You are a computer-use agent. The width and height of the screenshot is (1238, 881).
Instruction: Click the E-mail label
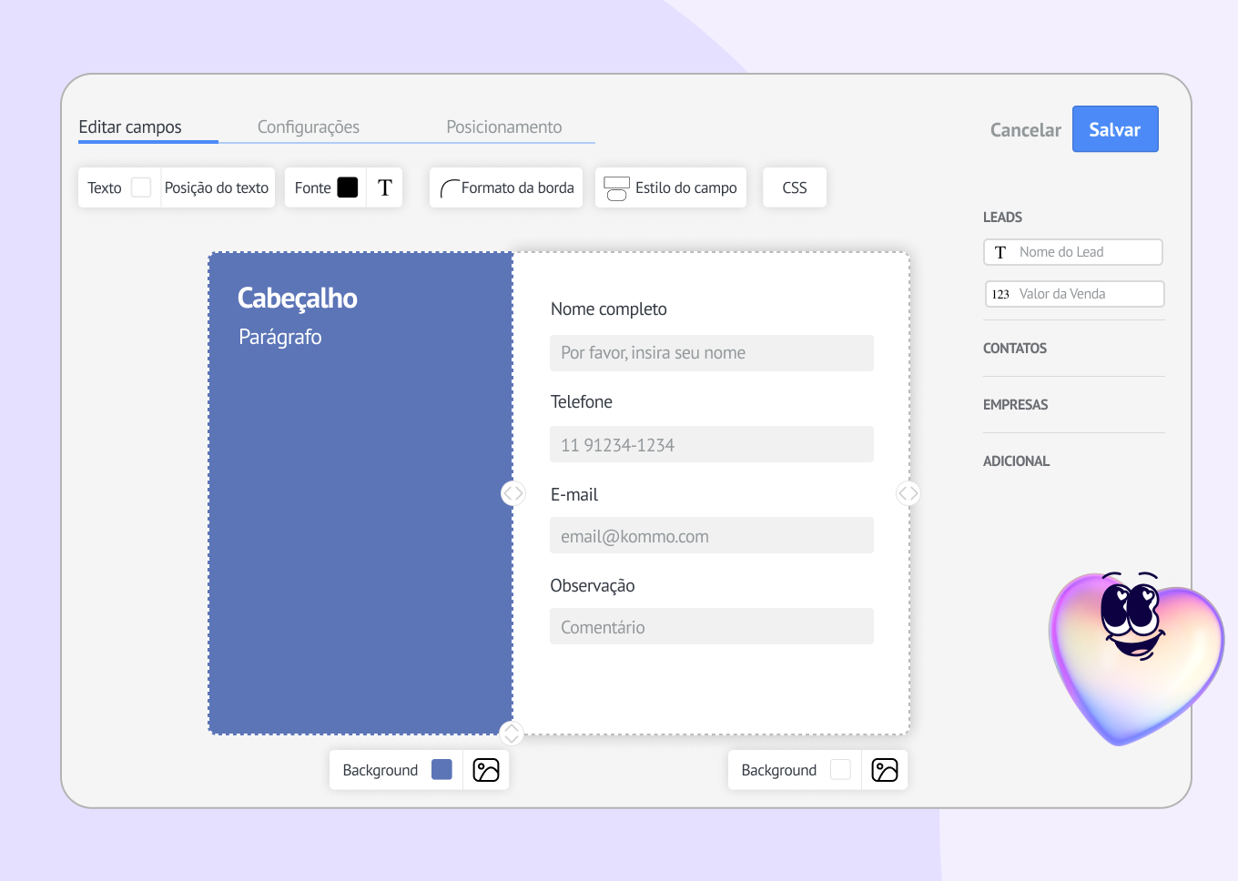coord(574,495)
